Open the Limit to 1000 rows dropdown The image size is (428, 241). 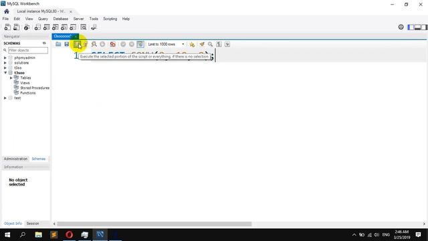pyautogui.click(x=167, y=44)
